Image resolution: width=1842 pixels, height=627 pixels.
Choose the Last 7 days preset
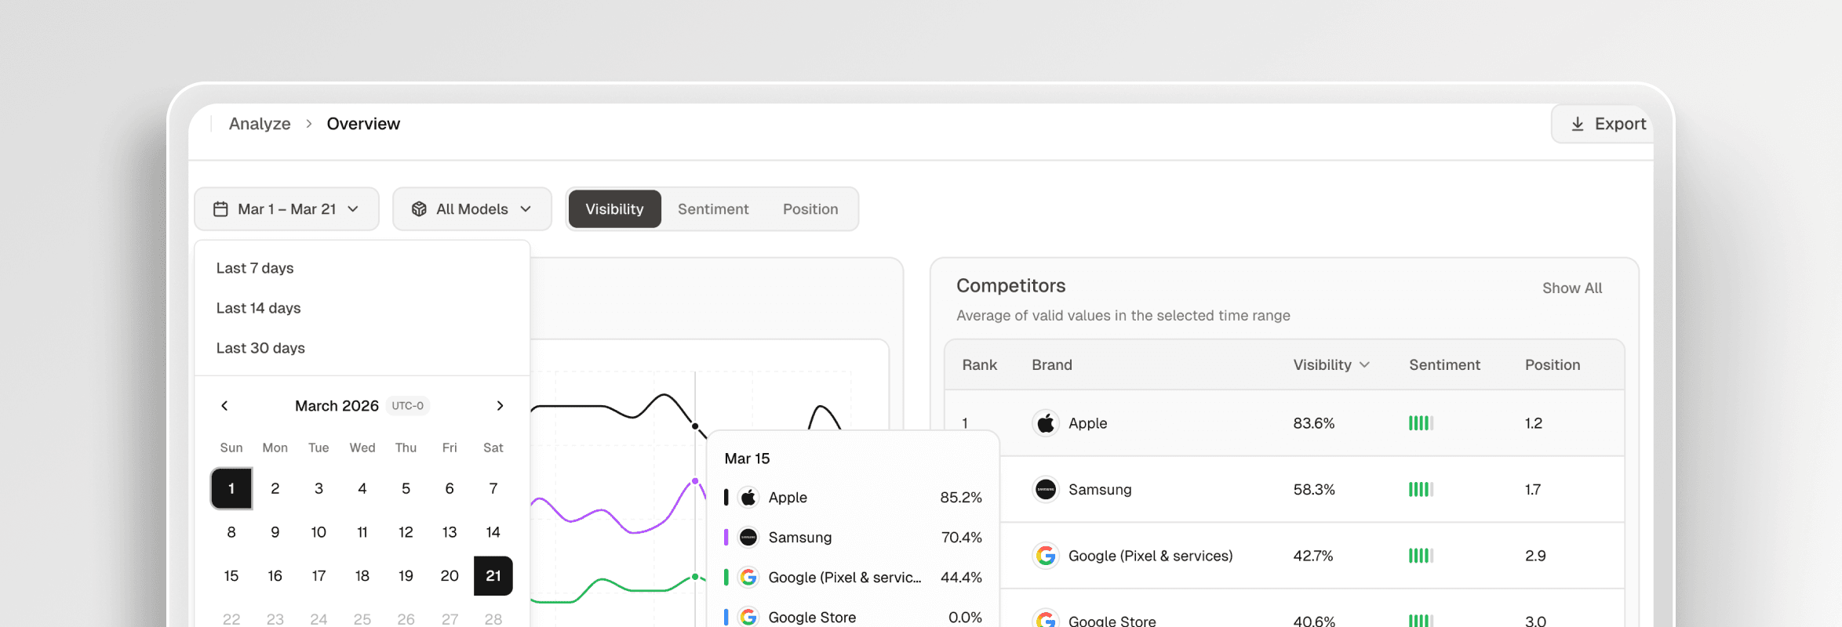click(255, 268)
